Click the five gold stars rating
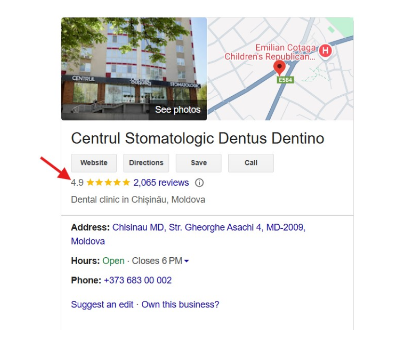416x337 pixels. (x=108, y=183)
